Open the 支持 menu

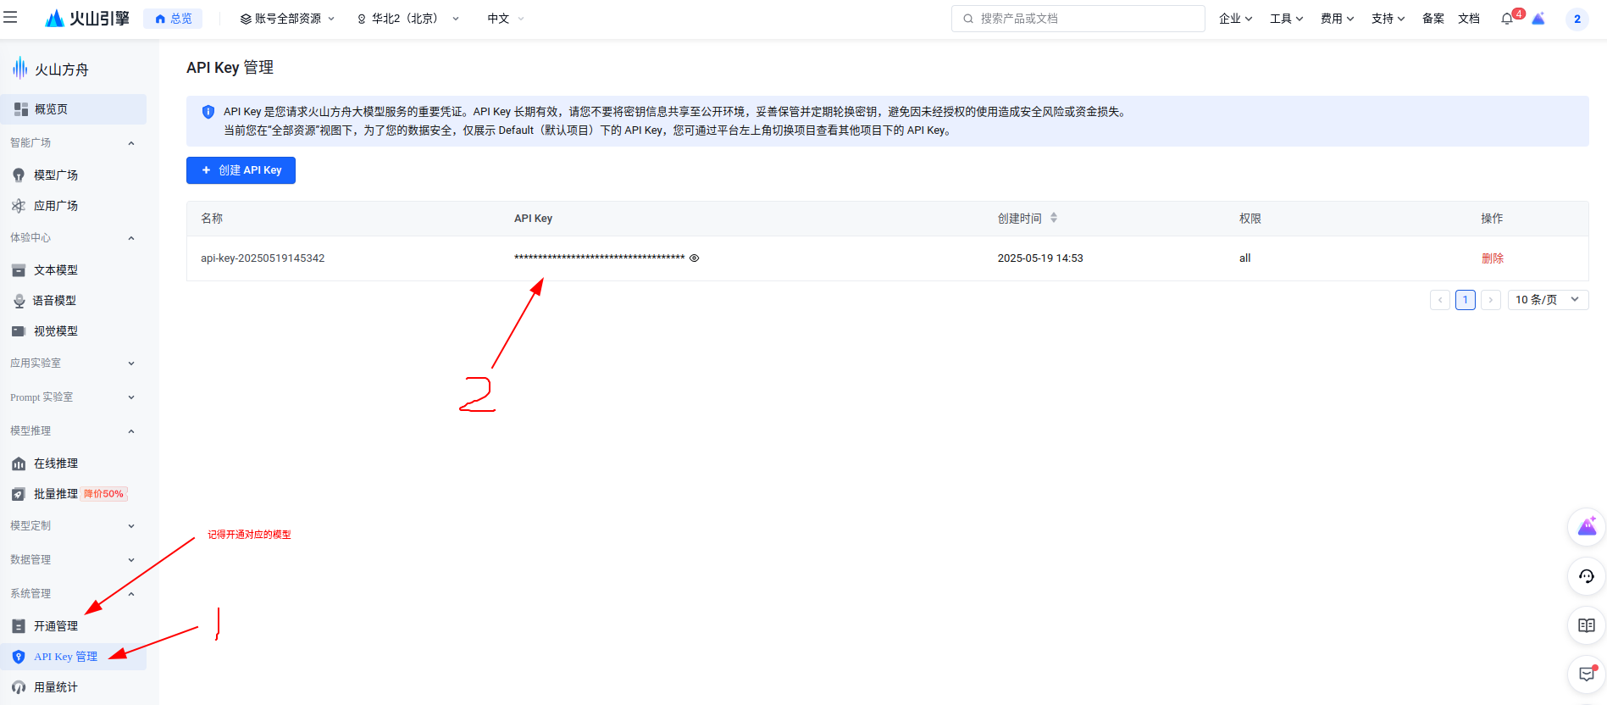pos(1388,19)
